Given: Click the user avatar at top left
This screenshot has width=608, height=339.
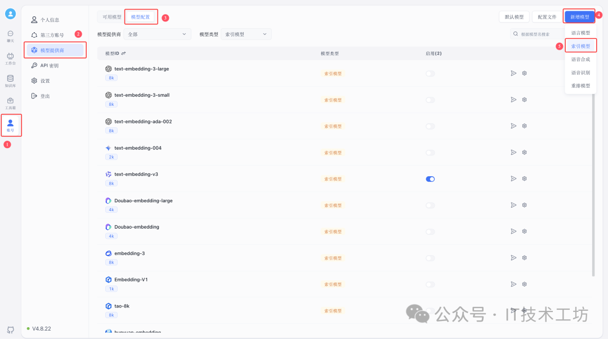Looking at the screenshot, I should (x=10, y=14).
